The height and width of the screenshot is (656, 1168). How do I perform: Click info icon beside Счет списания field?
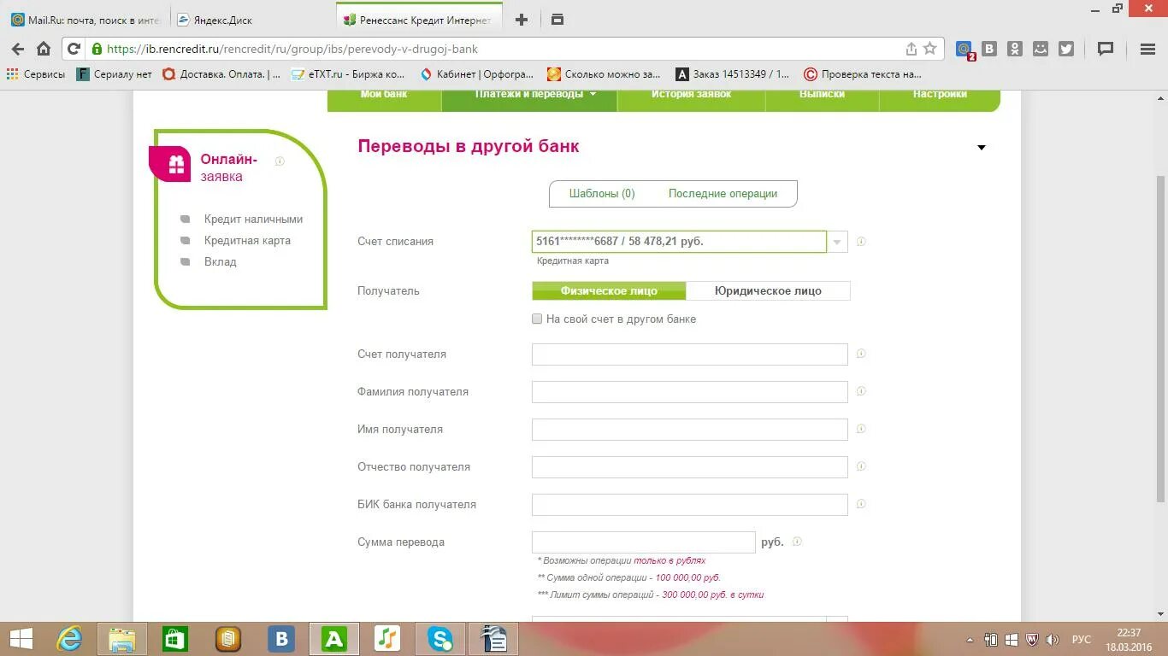coord(861,241)
